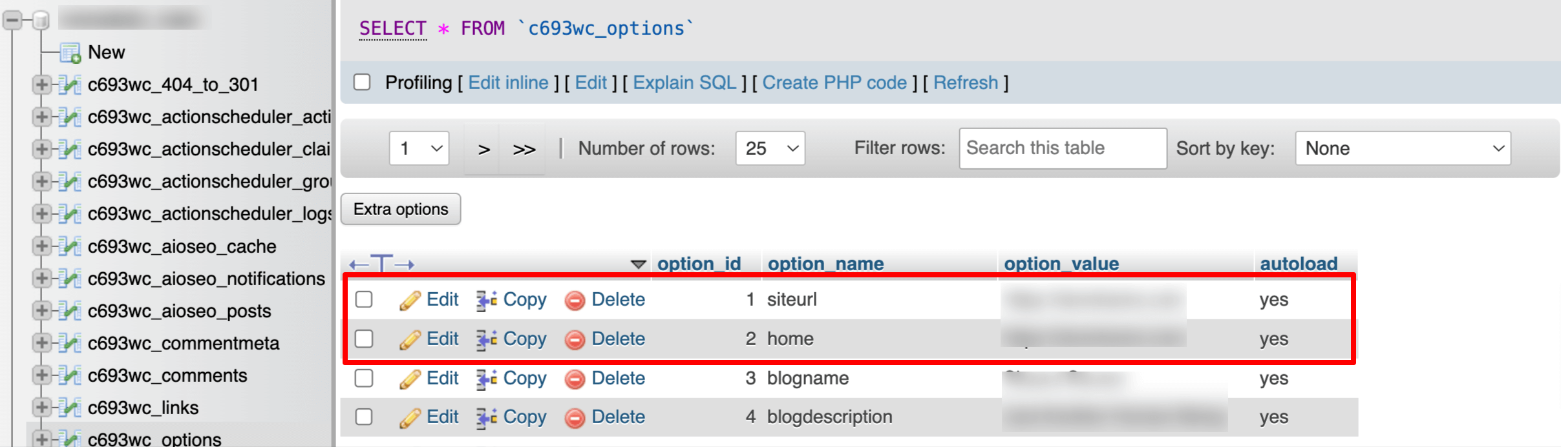Click the blogdescription option_name cell

click(829, 417)
